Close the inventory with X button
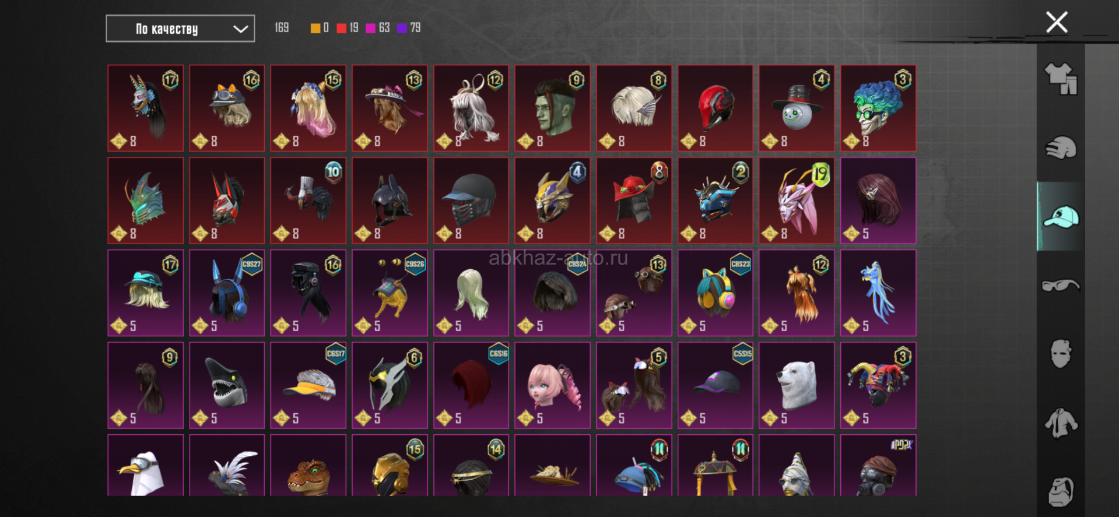 click(1057, 23)
